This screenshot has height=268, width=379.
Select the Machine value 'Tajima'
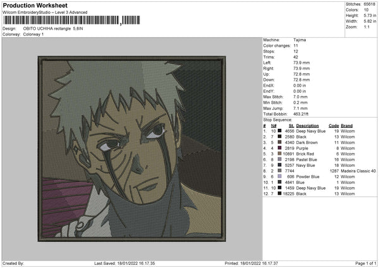(299, 40)
